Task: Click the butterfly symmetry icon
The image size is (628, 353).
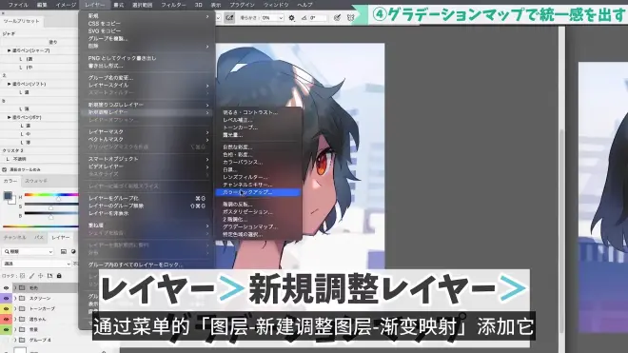Action: pyautogui.click(x=351, y=18)
